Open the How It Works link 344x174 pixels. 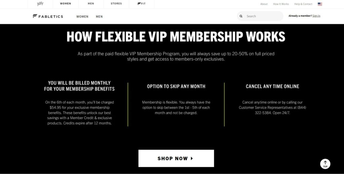tap(281, 4)
